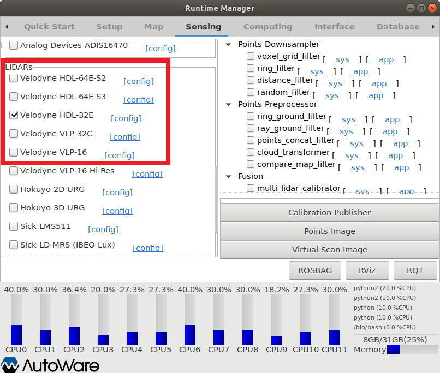
Task: Click the ROSBAG button
Action: 314,270
